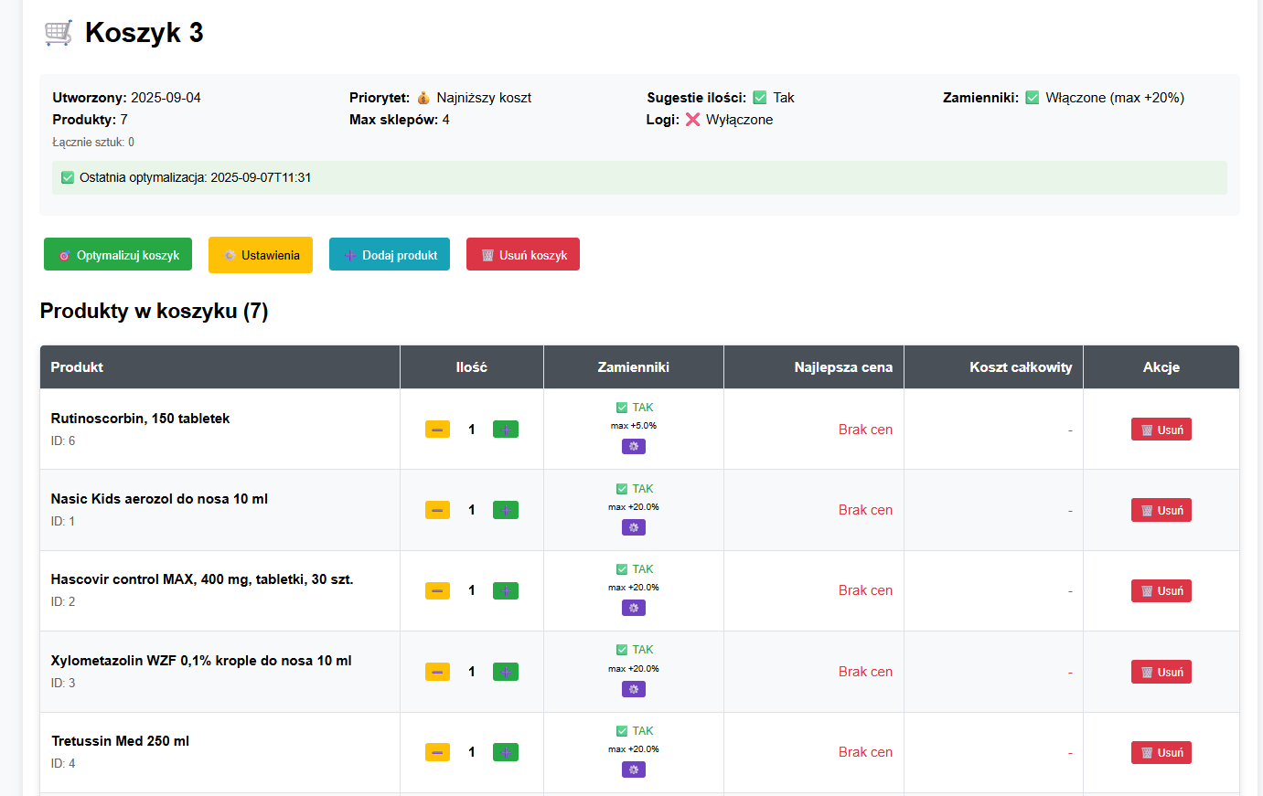
Task: Remove Hascovir control MAX from basket
Action: click(x=1161, y=591)
